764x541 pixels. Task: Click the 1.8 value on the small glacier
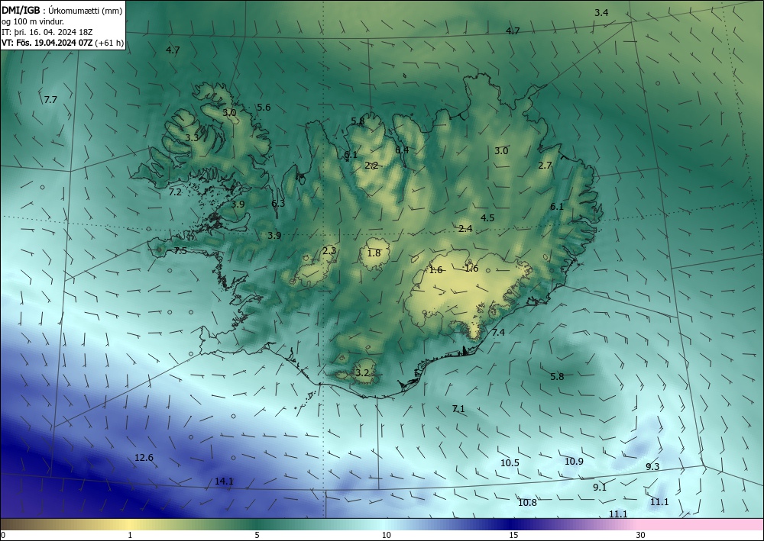374,253
